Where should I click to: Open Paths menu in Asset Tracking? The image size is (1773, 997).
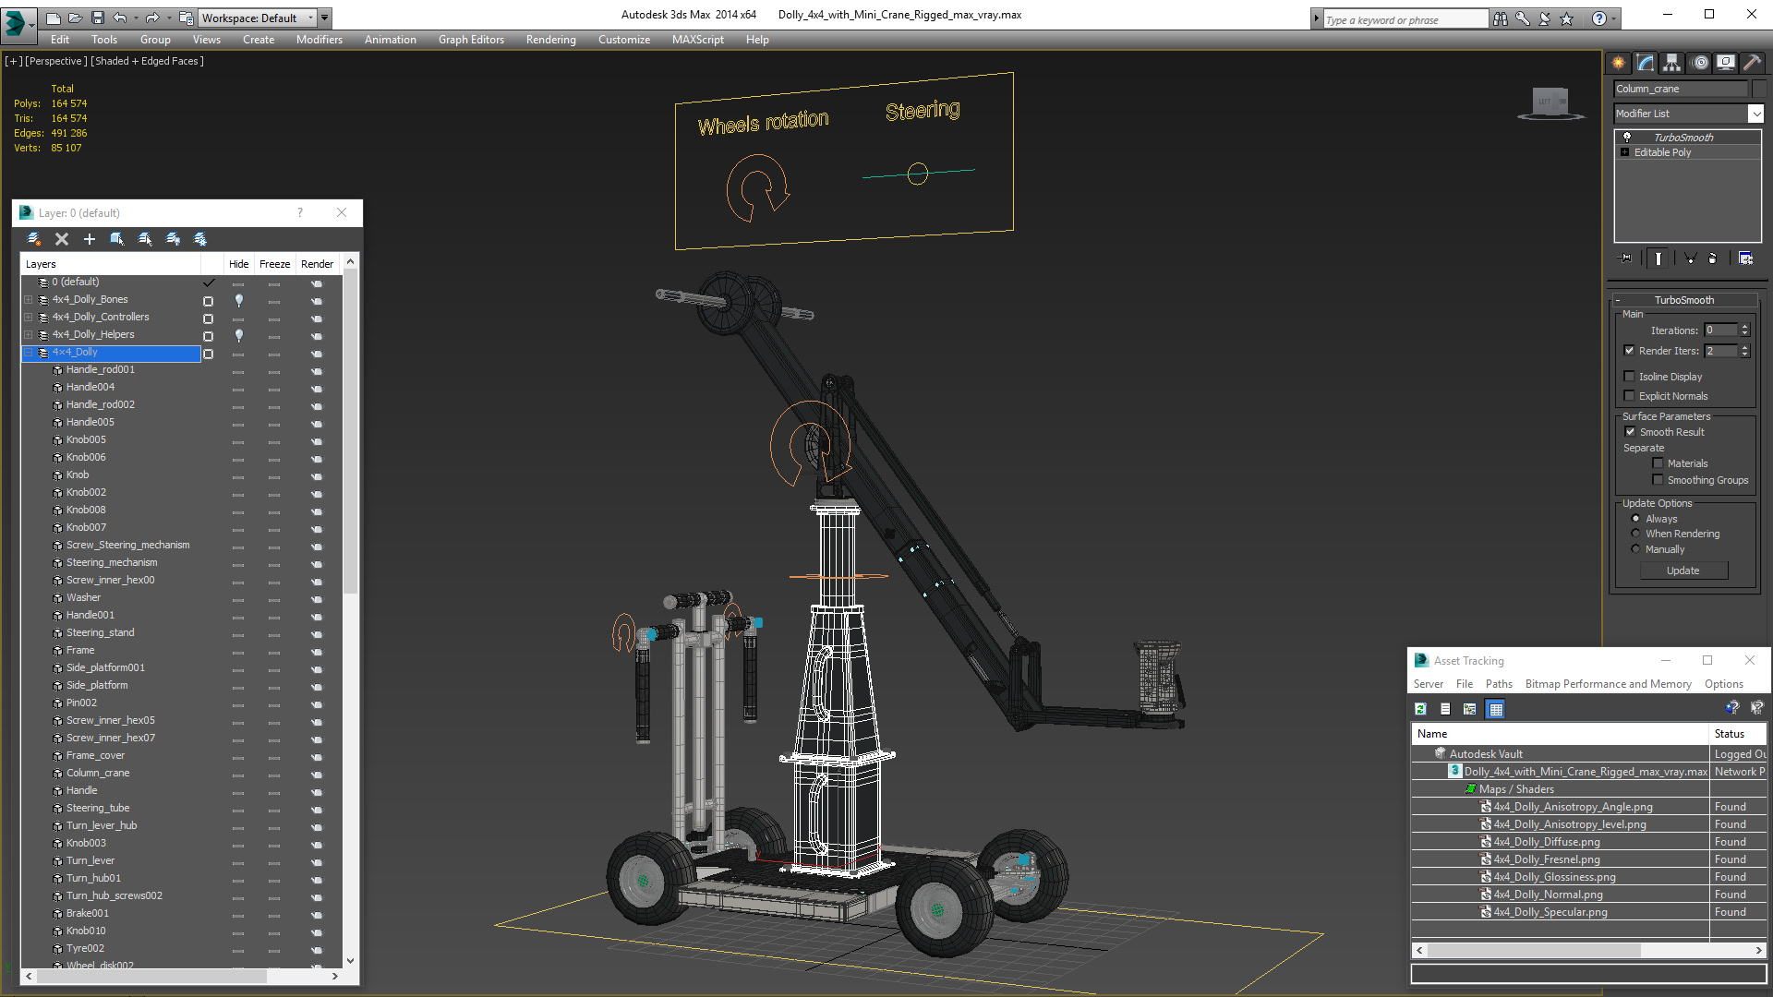[x=1499, y=684]
